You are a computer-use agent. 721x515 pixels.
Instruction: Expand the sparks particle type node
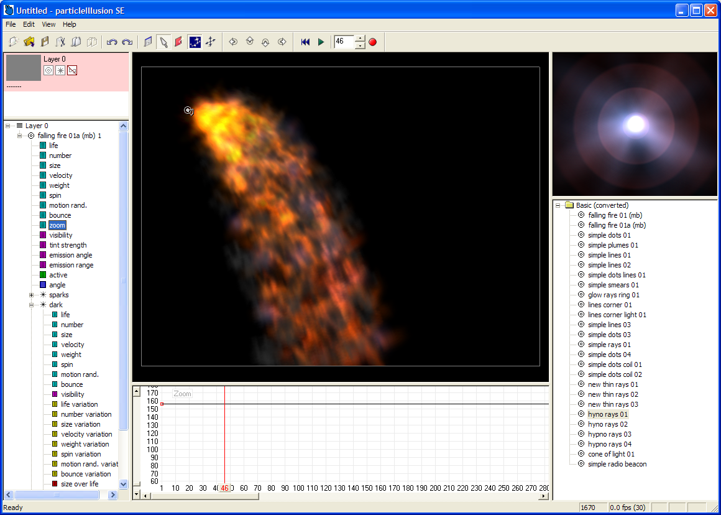pyautogui.click(x=32, y=295)
